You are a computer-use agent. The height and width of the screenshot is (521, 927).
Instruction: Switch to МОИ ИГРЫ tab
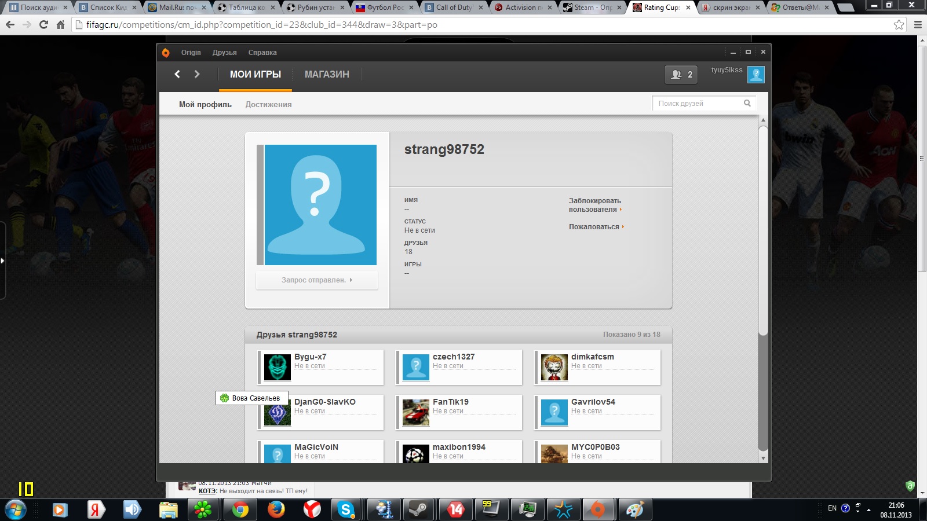(256, 74)
